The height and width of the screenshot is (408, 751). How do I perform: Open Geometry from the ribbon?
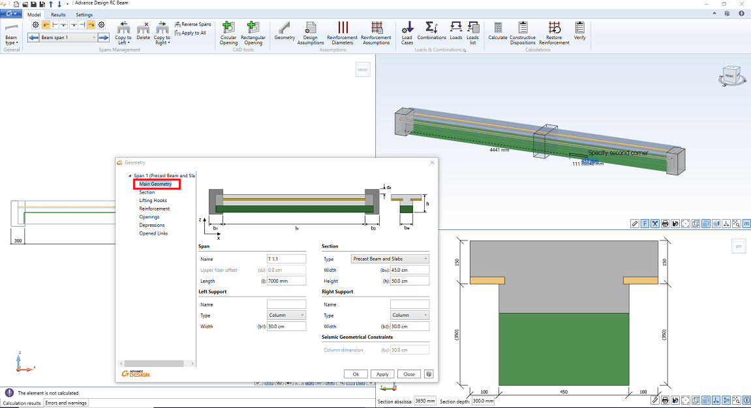click(x=284, y=31)
